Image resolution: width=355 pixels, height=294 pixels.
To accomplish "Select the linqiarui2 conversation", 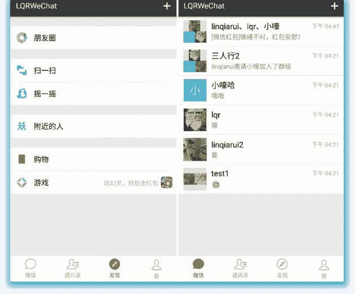I will coord(259,149).
